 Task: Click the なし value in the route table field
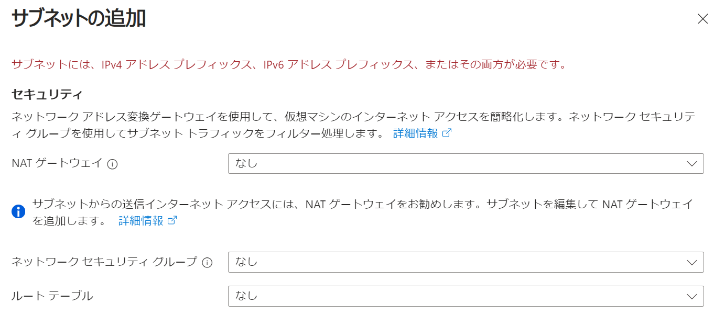point(246,296)
